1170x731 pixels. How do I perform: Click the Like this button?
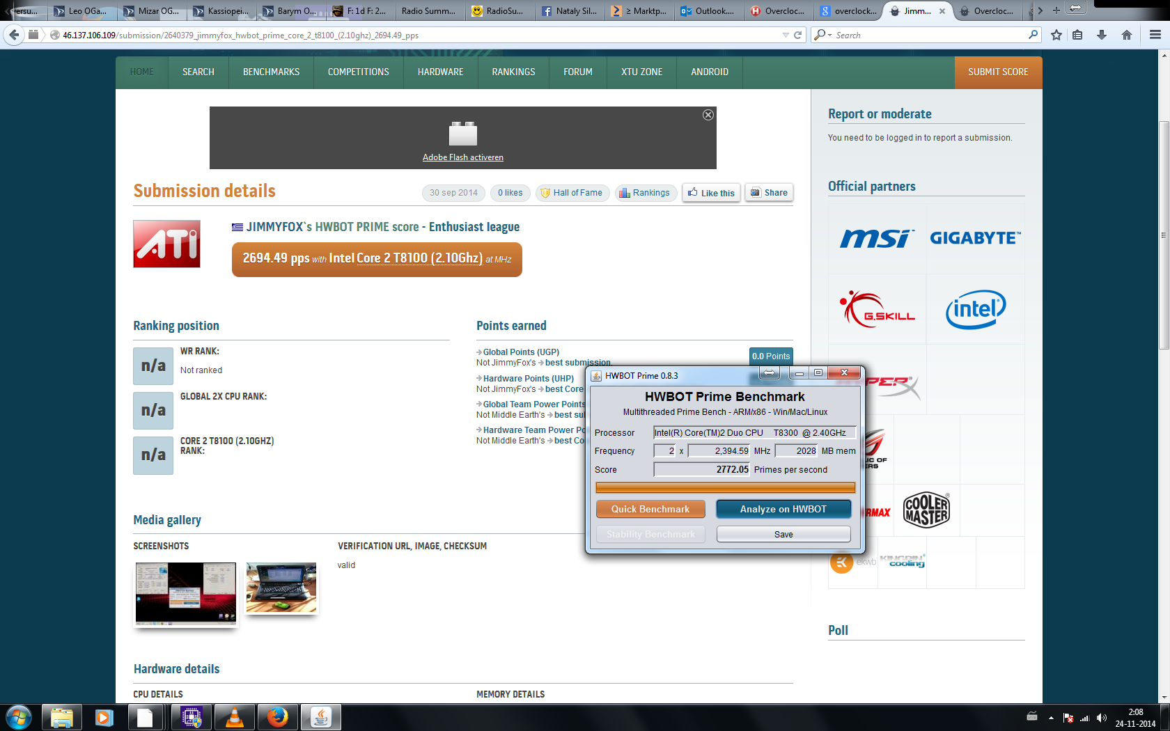coord(711,193)
